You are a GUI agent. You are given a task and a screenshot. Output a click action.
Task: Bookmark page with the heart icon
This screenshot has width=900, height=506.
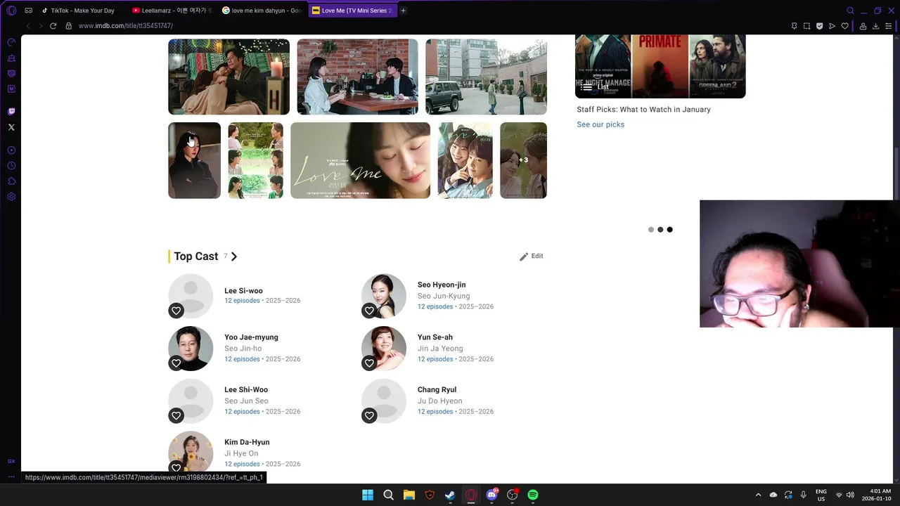click(844, 26)
